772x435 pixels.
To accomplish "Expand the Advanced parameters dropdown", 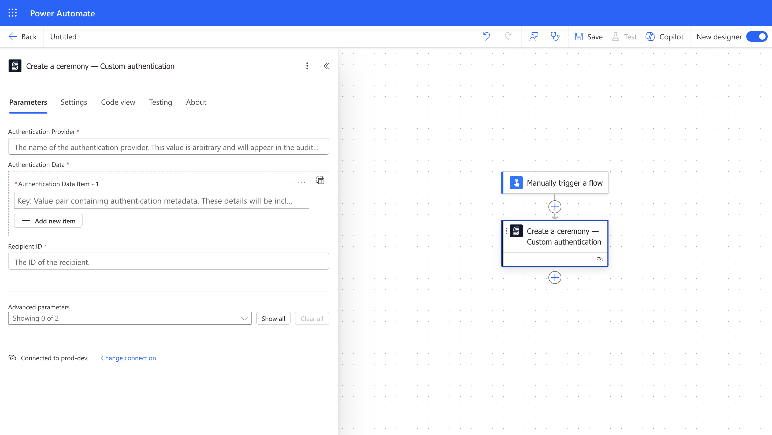I will coord(130,318).
